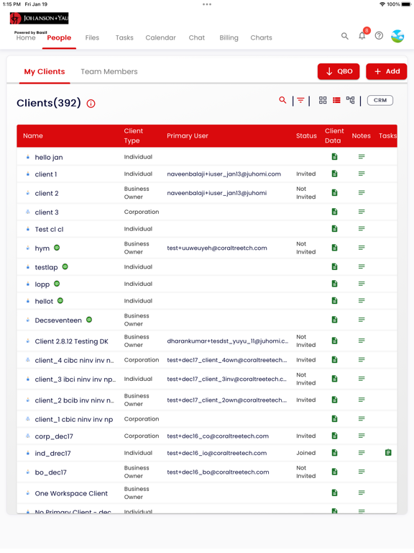
Task: Open client data document for client 1
Action: coord(334,174)
